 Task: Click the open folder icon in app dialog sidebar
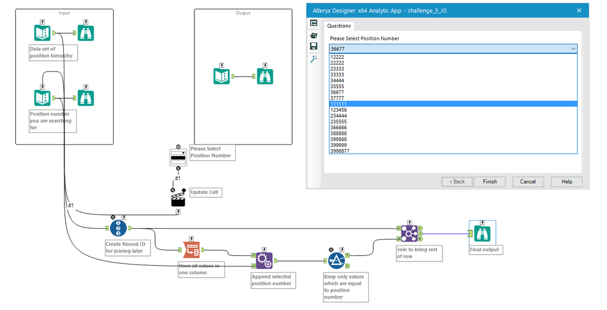point(314,36)
